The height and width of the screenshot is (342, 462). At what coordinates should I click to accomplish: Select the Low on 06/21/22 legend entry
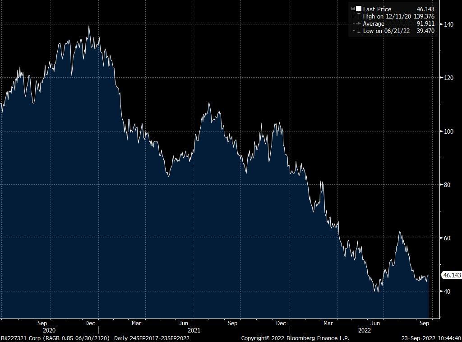(386, 31)
